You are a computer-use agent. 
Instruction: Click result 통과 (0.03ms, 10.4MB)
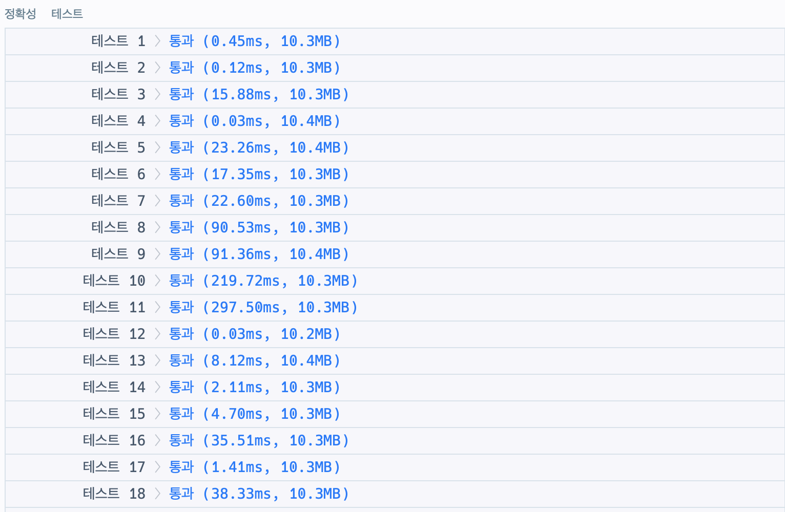(x=255, y=121)
